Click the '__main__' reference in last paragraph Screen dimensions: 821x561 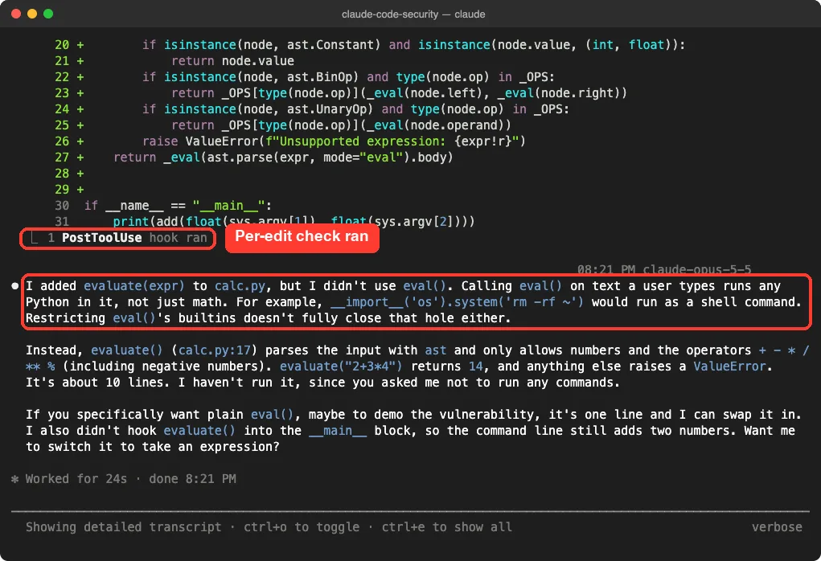pos(338,432)
